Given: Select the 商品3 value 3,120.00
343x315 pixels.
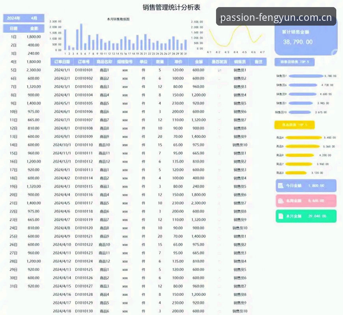Looking at the screenshot, I should pos(317,173).
